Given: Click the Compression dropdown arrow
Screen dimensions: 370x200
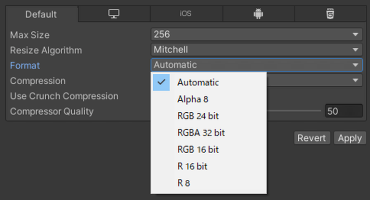Looking at the screenshot, I should 356,80.
